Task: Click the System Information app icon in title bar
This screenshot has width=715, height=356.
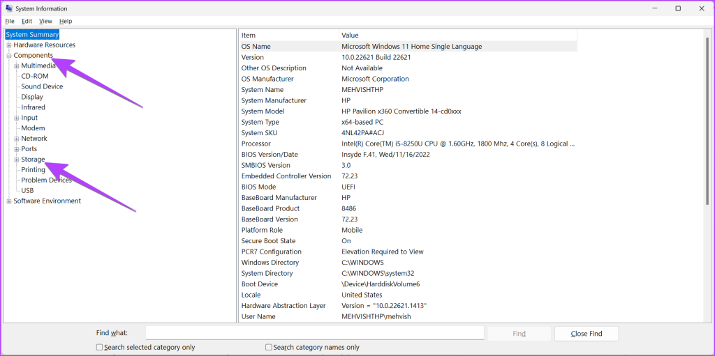Action: [8, 8]
